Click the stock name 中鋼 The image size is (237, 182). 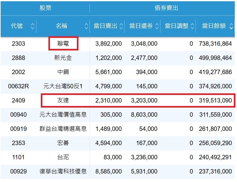coord(63,72)
